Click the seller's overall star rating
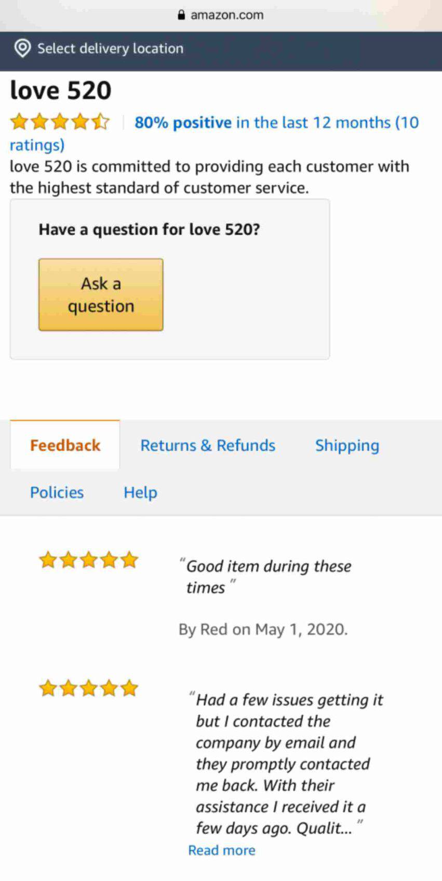 pos(60,122)
